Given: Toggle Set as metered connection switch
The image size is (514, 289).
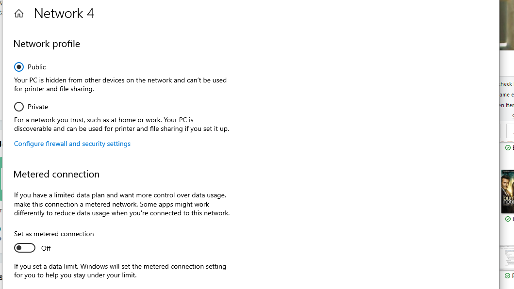Looking at the screenshot, I should coord(25,248).
